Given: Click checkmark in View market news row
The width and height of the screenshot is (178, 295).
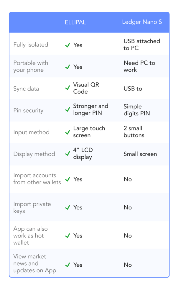Looking at the screenshot, I should point(67,265).
